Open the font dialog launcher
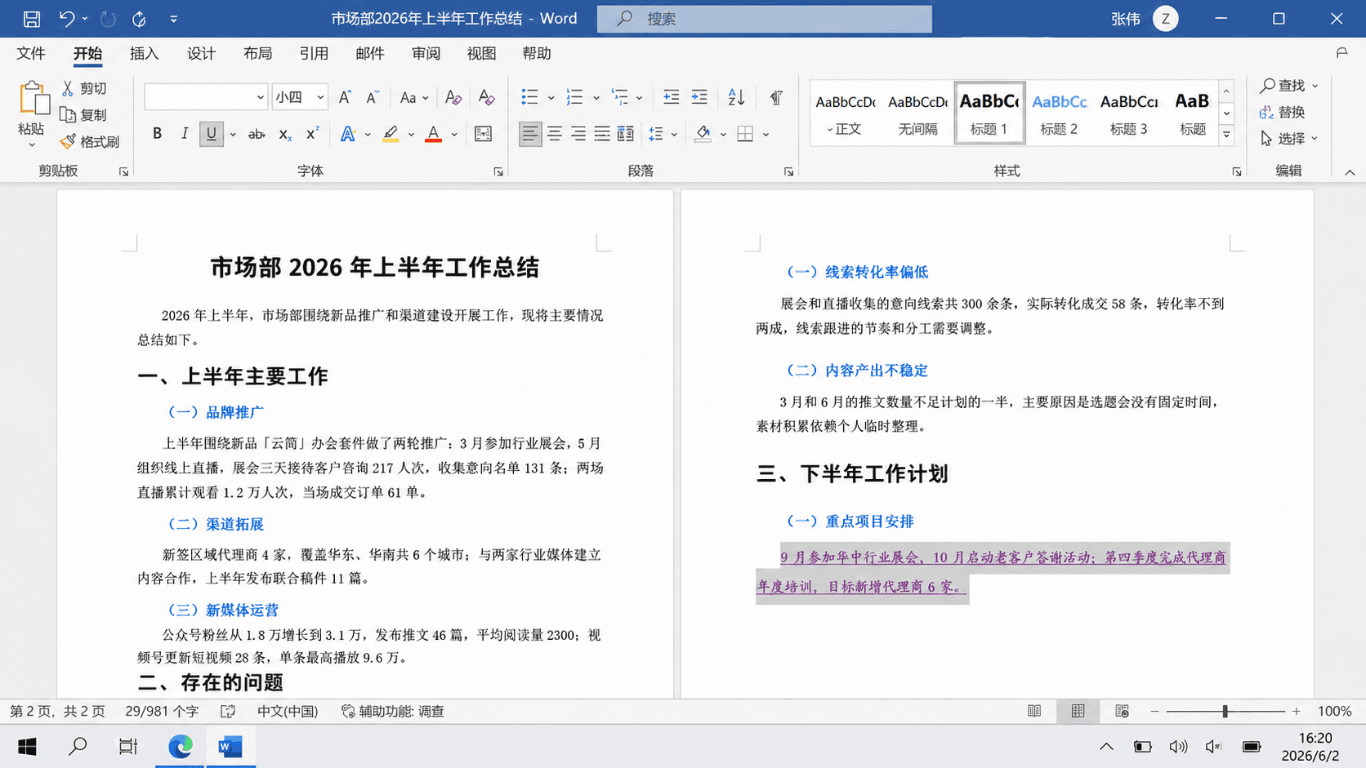This screenshot has height=768, width=1366. 498,171
